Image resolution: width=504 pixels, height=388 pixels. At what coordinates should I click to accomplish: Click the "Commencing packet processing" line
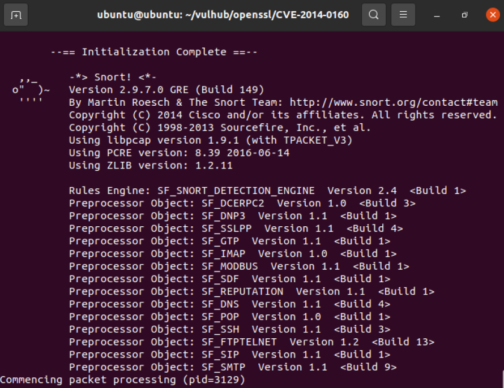point(123,380)
